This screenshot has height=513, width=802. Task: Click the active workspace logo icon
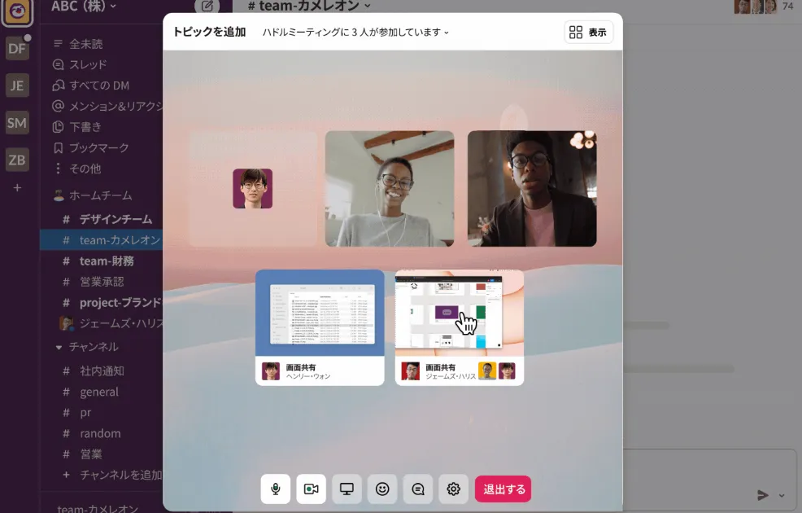click(x=17, y=11)
